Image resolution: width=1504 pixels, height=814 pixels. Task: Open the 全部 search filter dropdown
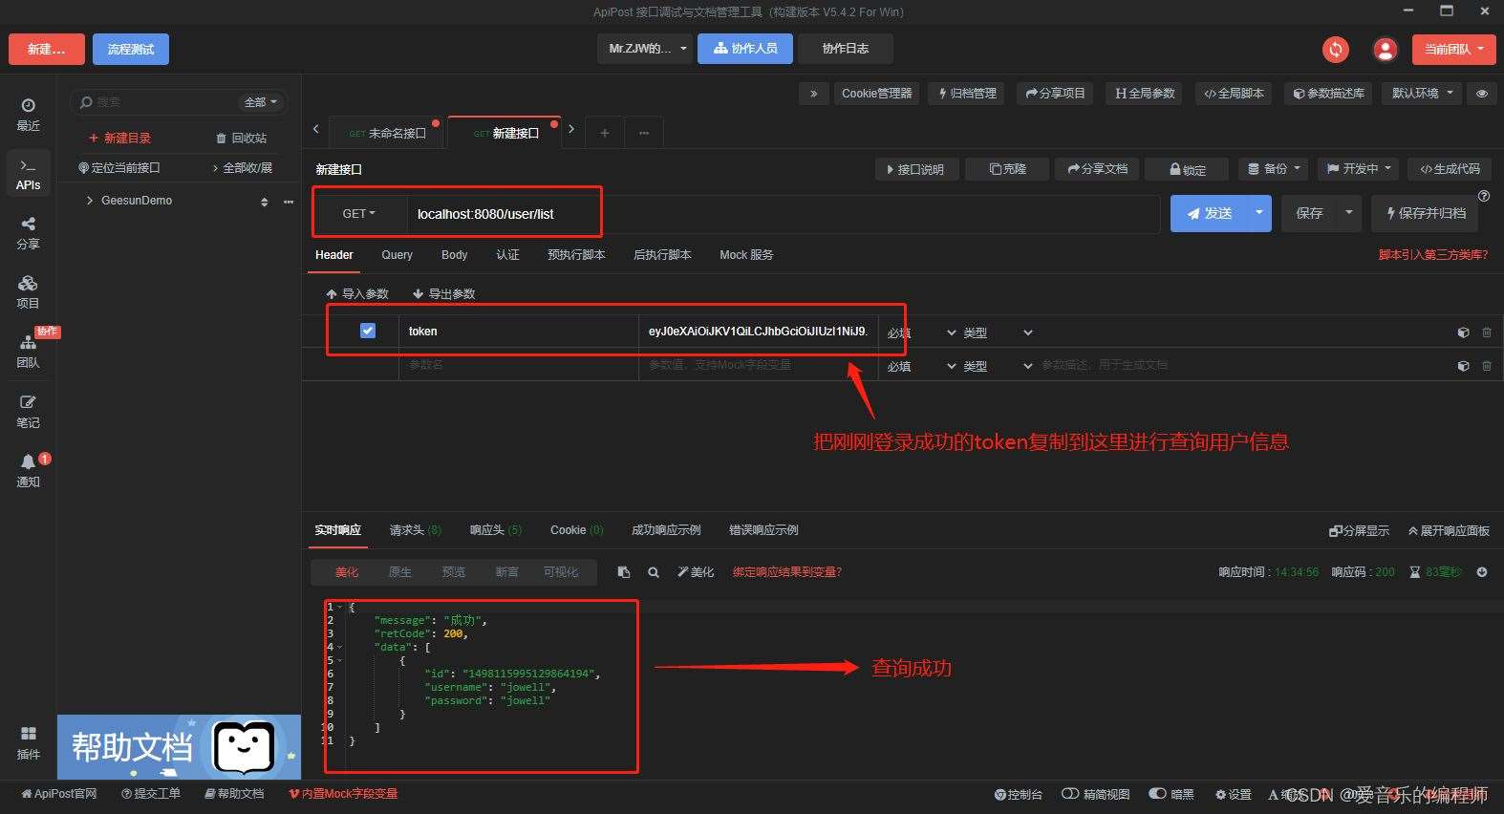click(x=260, y=102)
